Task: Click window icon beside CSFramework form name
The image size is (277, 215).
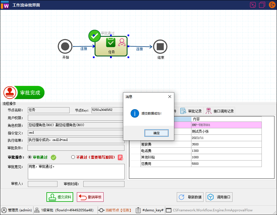Action: [169, 210]
